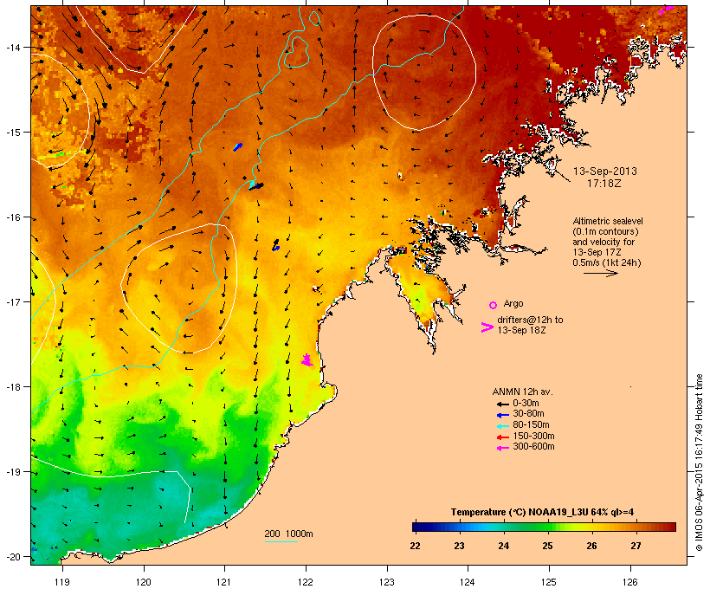Click the cyan 80-150m legend arrow
The height and width of the screenshot is (589, 710).
click(502, 426)
